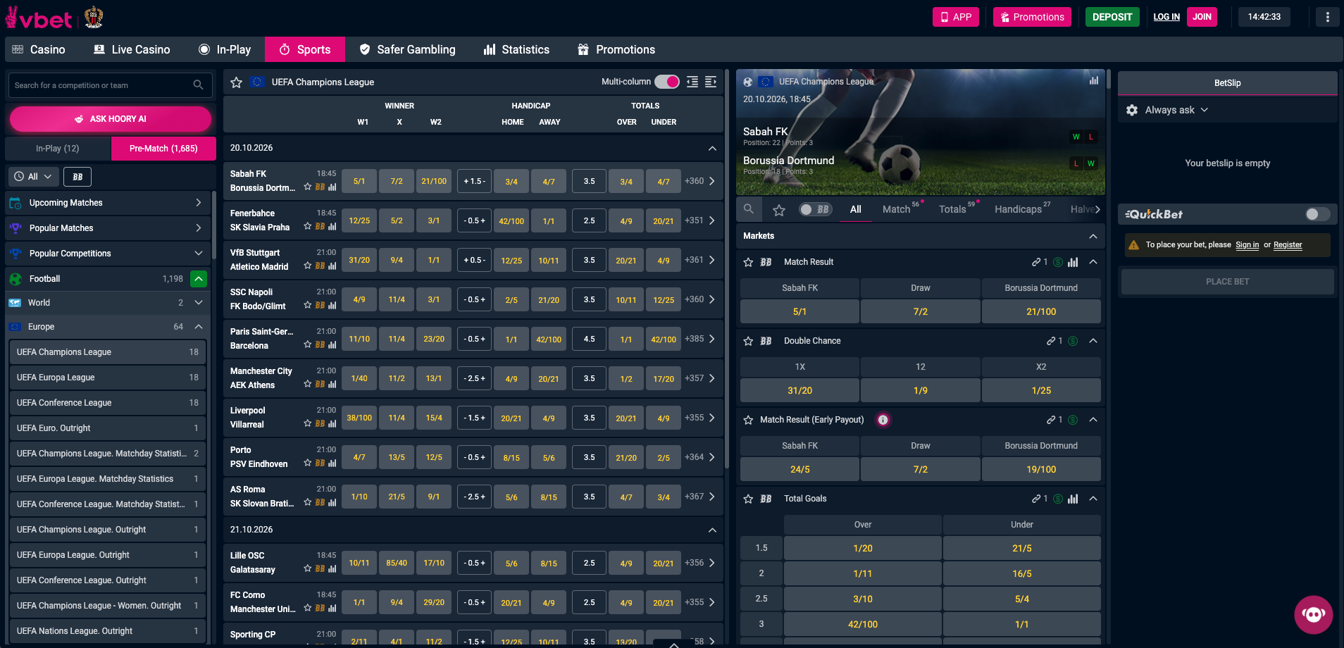The width and height of the screenshot is (1344, 648).
Task: Open the Always ask betslip dropdown
Action: [x=1177, y=110]
